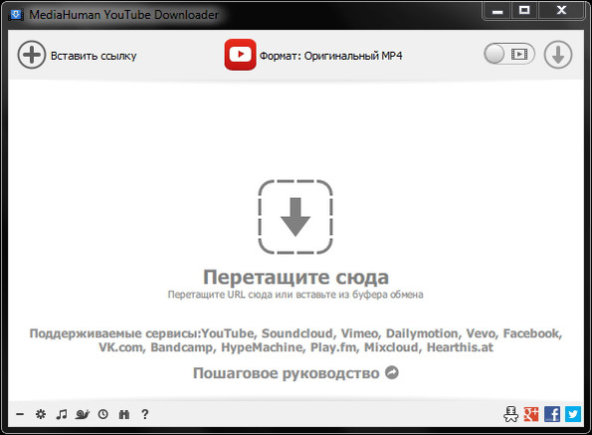Click the MediaHuman app icon in title bar
The image size is (592, 435).
(16, 15)
